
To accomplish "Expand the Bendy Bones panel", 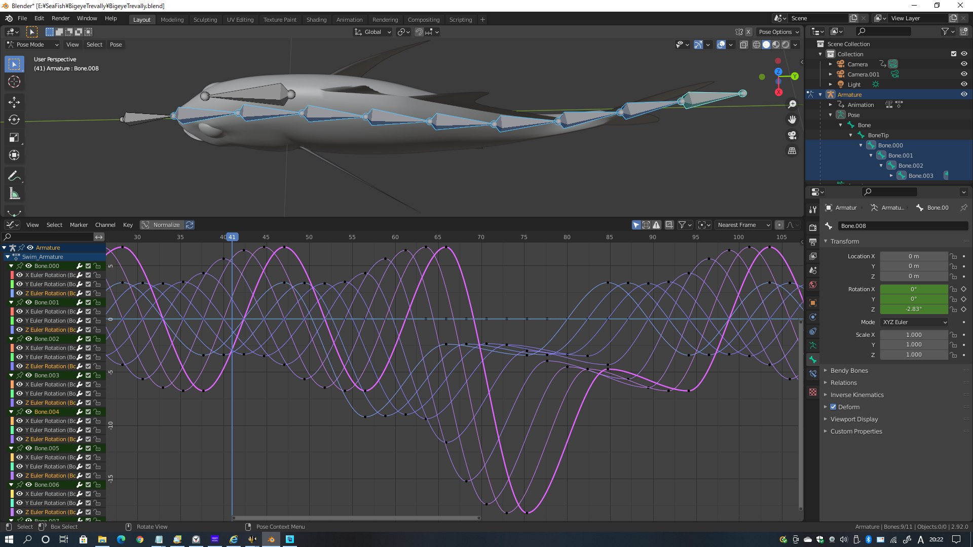I will click(849, 371).
